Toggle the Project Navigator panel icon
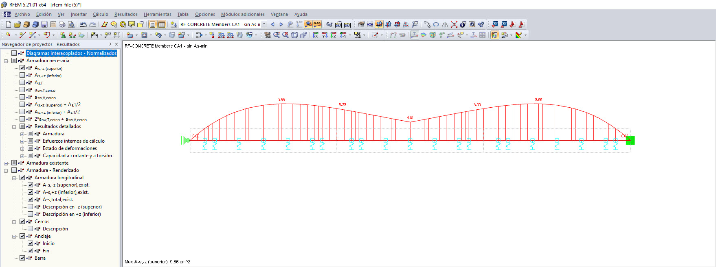 [x=153, y=24]
